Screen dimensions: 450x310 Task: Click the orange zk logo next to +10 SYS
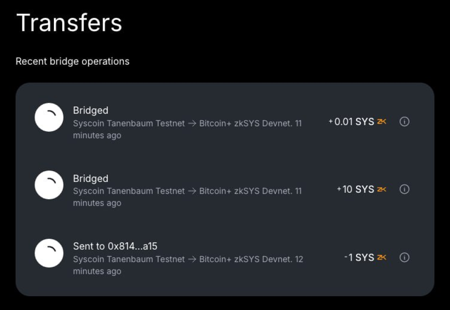381,189
